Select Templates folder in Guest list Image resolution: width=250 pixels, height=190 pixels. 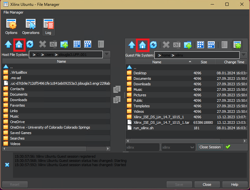186,106
